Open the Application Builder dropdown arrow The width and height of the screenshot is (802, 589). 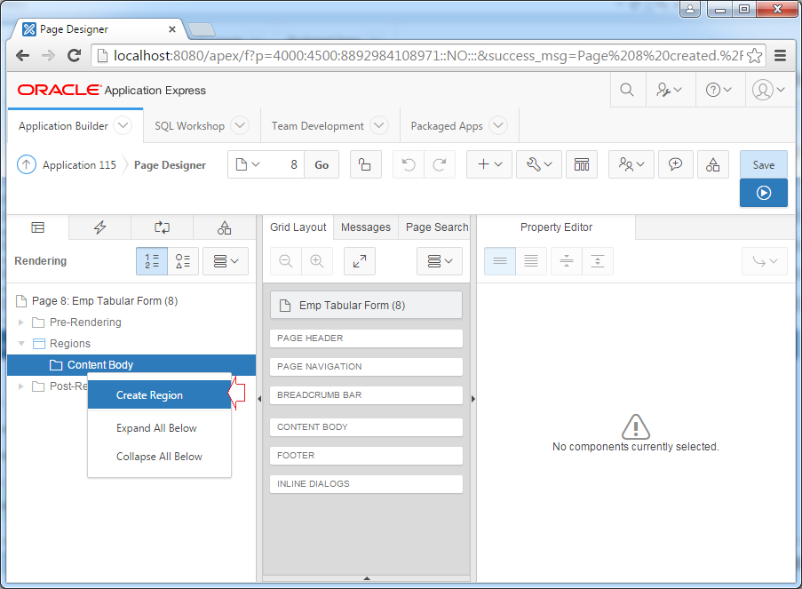(x=123, y=125)
